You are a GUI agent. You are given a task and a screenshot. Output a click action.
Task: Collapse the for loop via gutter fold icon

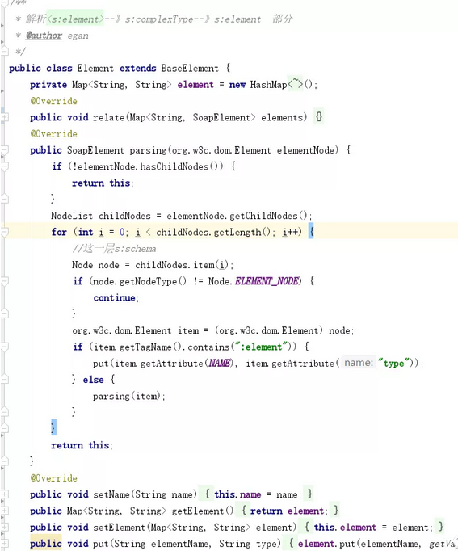click(x=4, y=233)
